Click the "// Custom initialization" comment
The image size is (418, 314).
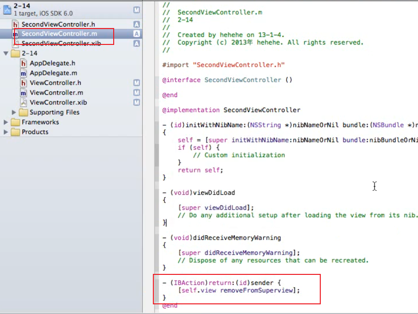(x=239, y=155)
